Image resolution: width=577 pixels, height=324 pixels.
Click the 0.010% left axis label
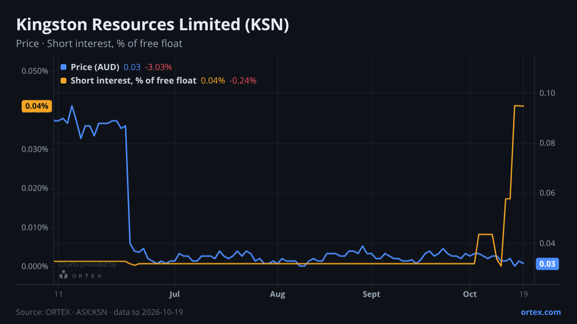(35, 228)
